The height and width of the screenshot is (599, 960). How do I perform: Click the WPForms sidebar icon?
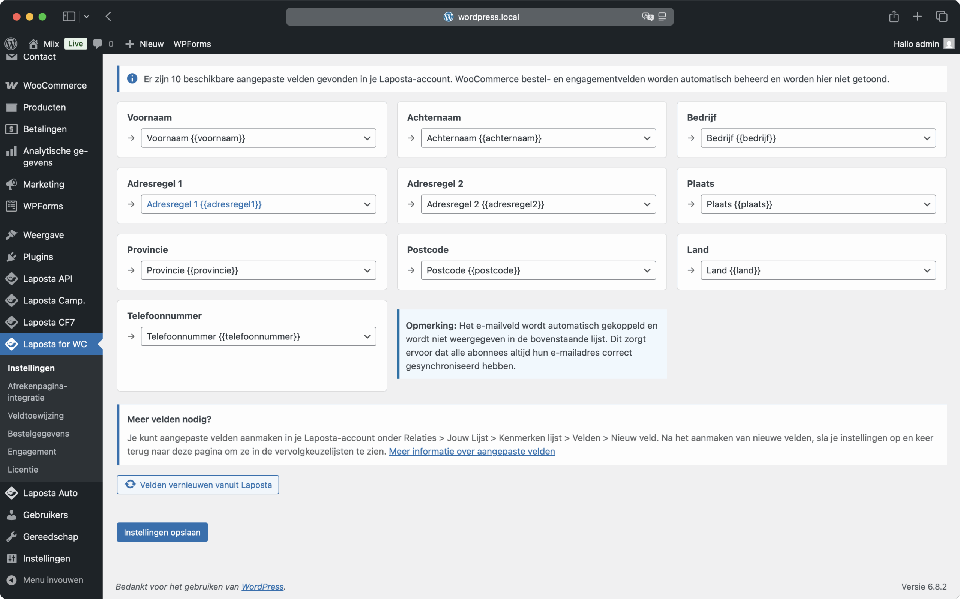[12, 206]
